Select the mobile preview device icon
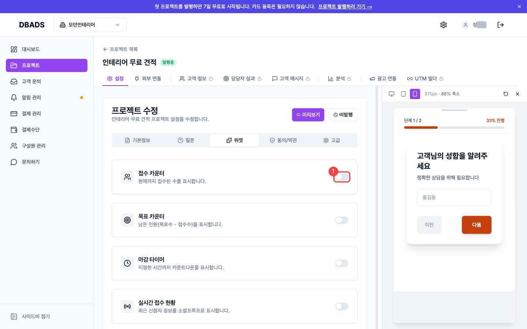The image size is (527, 329). (x=415, y=94)
